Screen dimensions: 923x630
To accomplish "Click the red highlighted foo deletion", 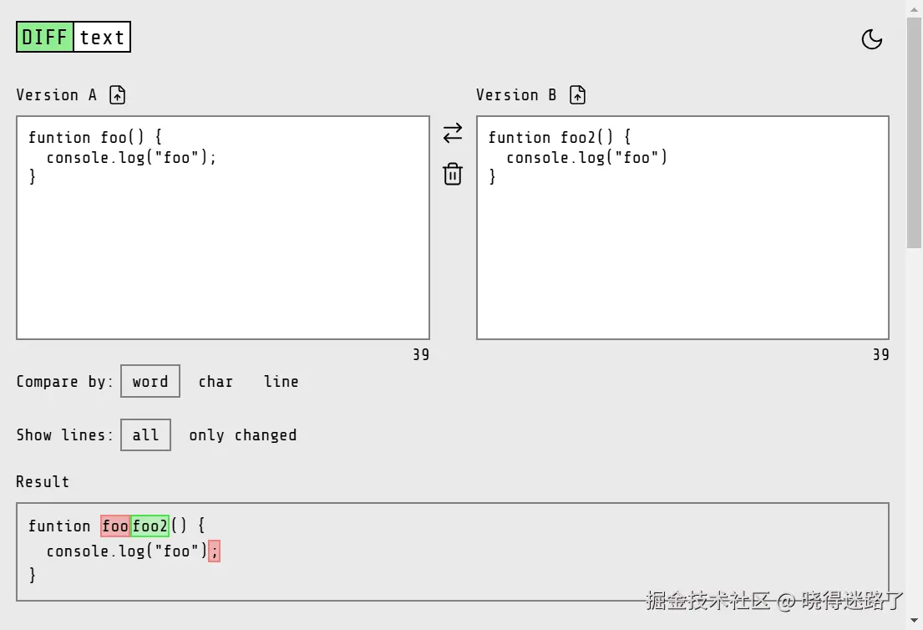I will 115,526.
